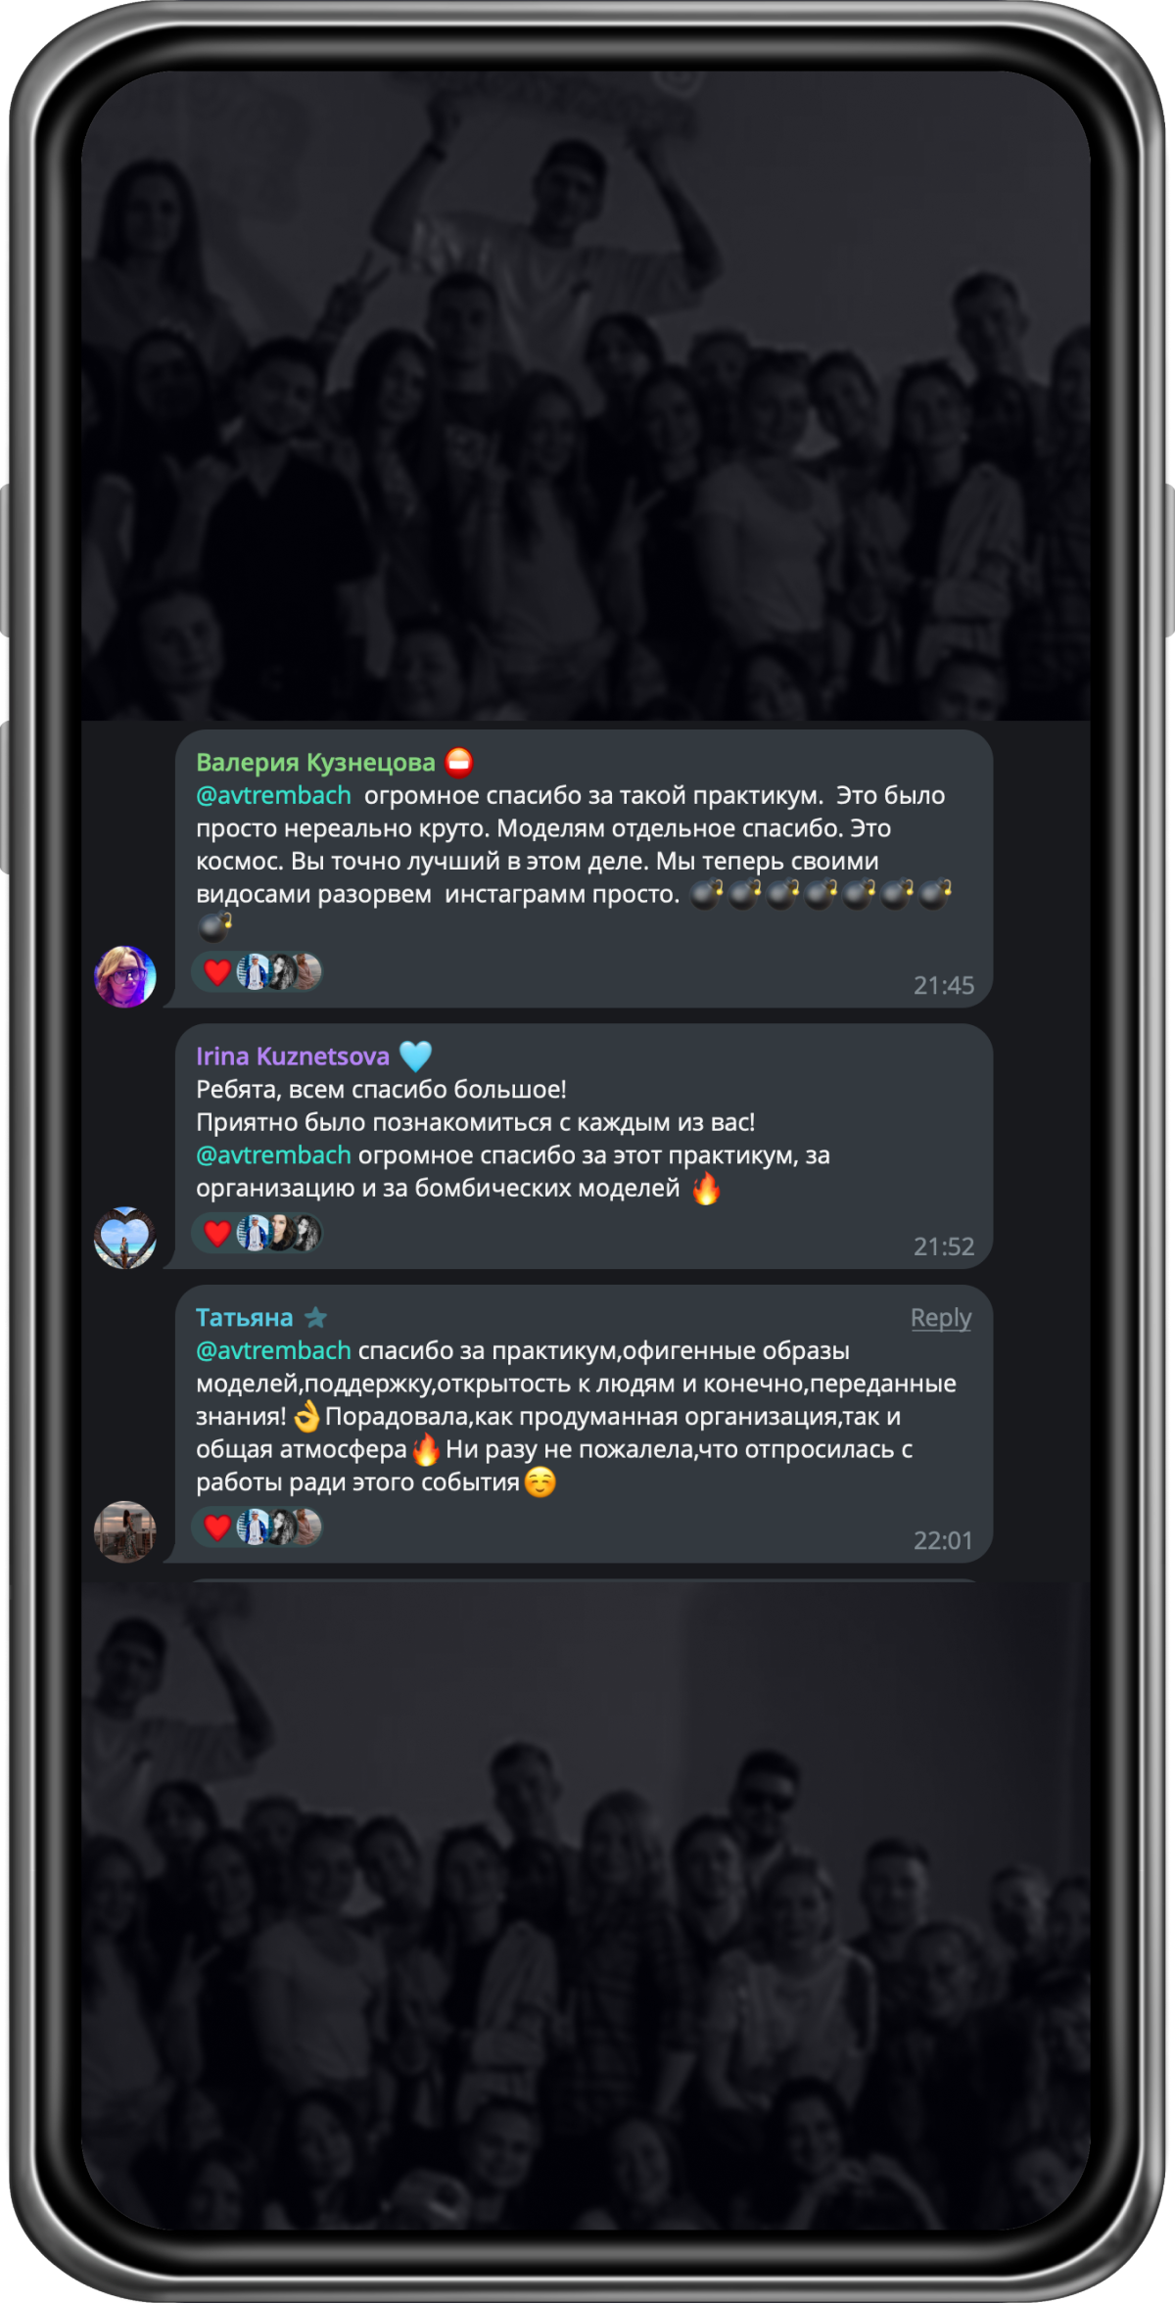Open Татьяна's profile avatar
Viewport: 1175px width, 2303px height.
(125, 1531)
